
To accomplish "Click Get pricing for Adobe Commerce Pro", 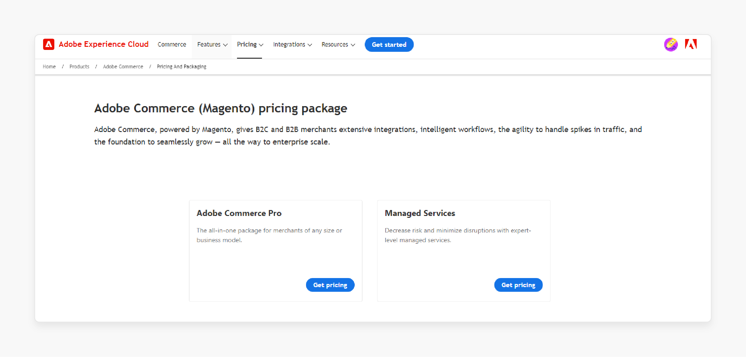I will coord(330,285).
